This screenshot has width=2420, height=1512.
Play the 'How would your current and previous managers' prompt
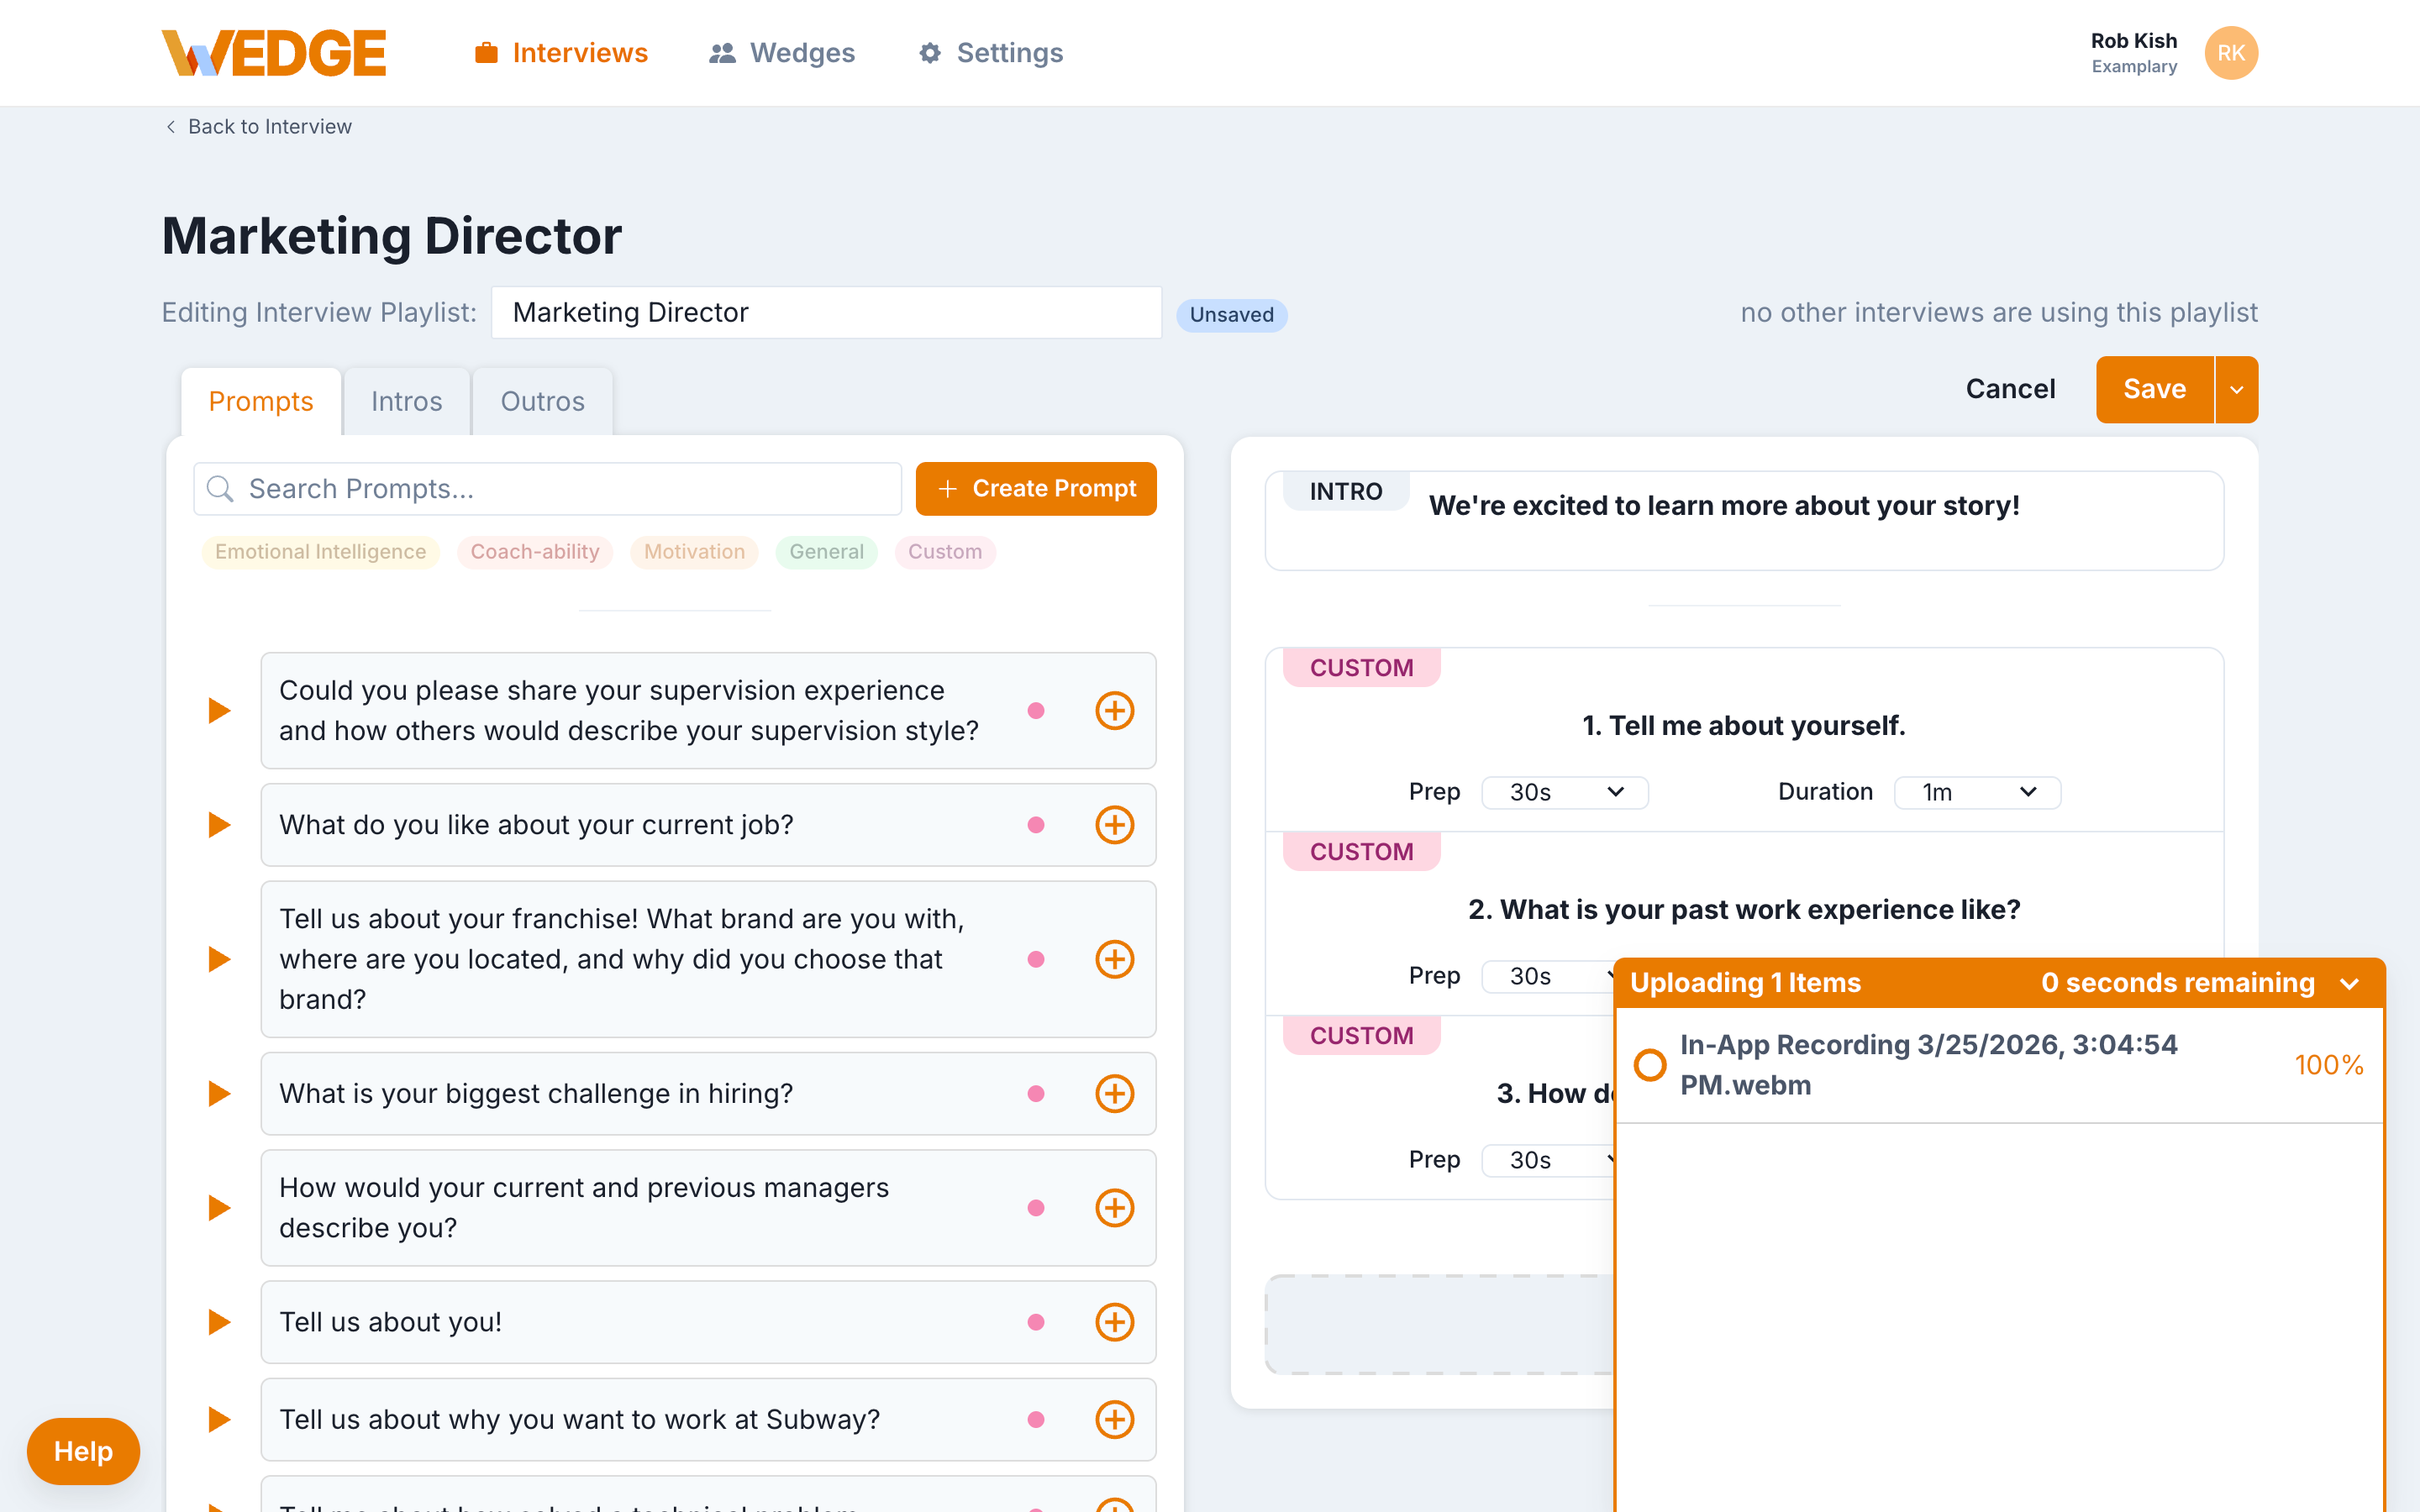tap(219, 1208)
